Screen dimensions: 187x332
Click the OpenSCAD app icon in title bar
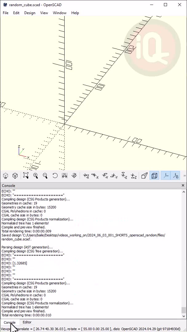coord(5,5)
